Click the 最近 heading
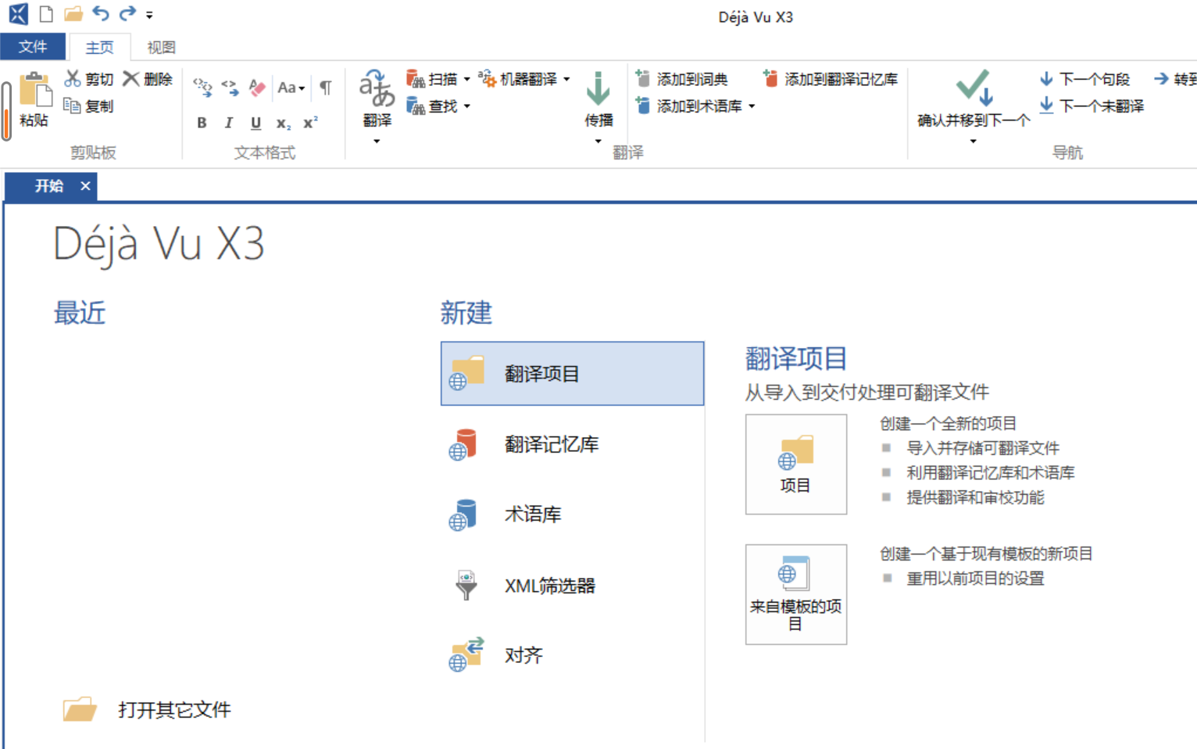Screen dimensions: 1197x749 coord(80,313)
